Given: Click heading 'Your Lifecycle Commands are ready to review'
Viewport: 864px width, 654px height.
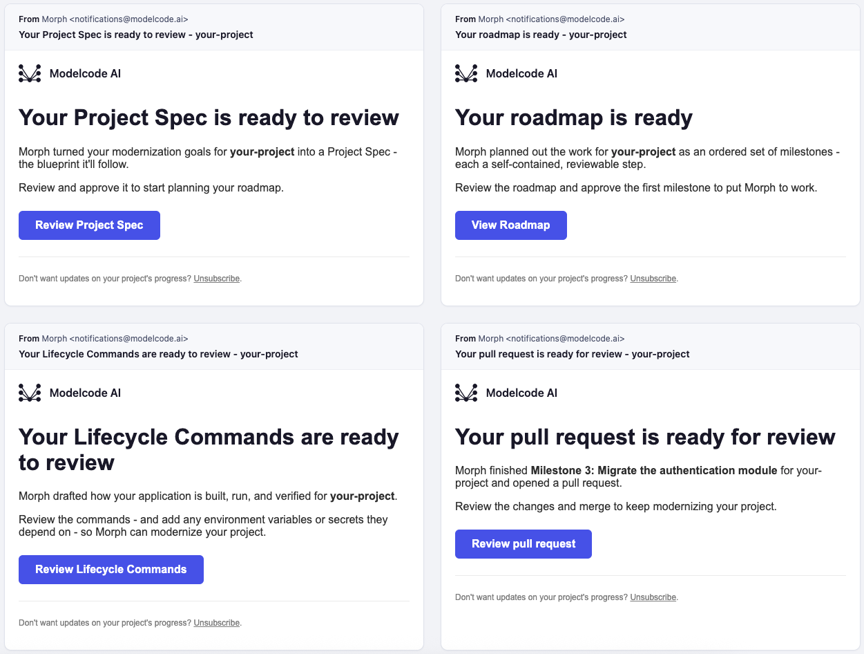Looking at the screenshot, I should pos(209,449).
